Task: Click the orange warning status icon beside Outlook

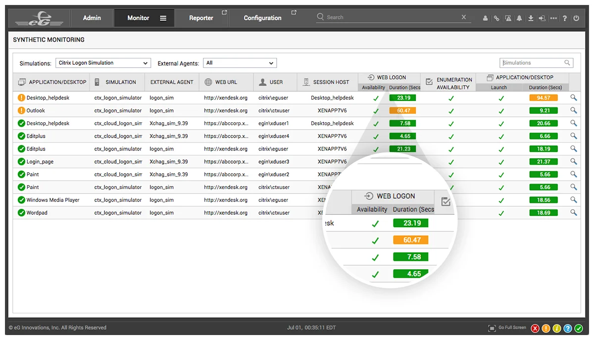Action: (x=21, y=110)
